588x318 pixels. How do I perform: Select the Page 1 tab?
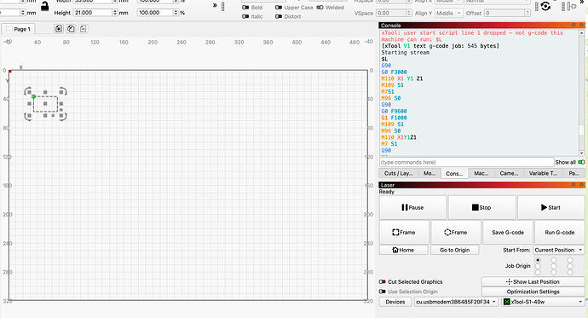pos(19,29)
